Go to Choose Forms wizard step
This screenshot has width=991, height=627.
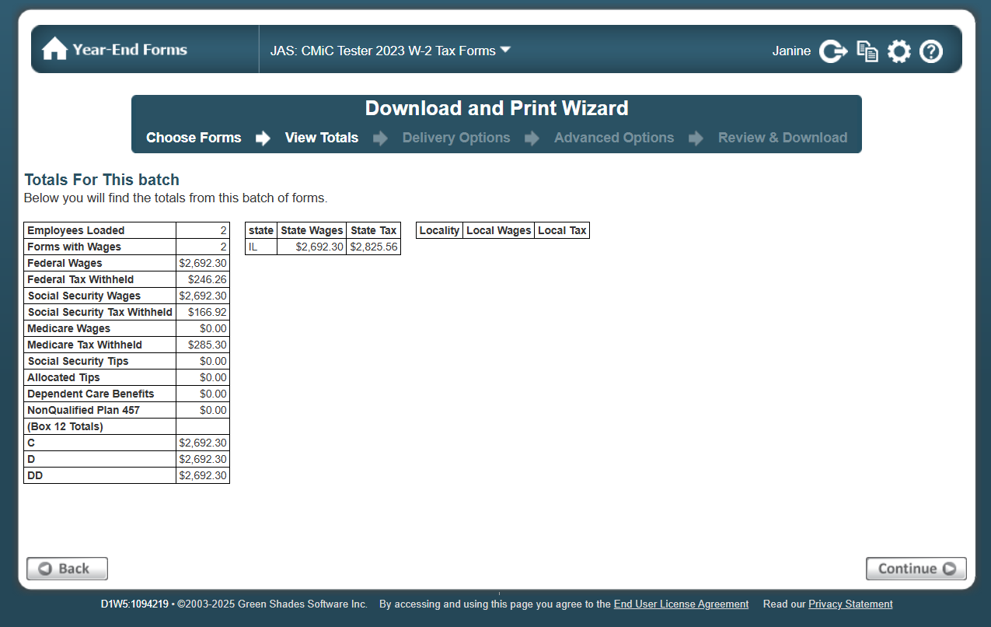[x=194, y=138]
